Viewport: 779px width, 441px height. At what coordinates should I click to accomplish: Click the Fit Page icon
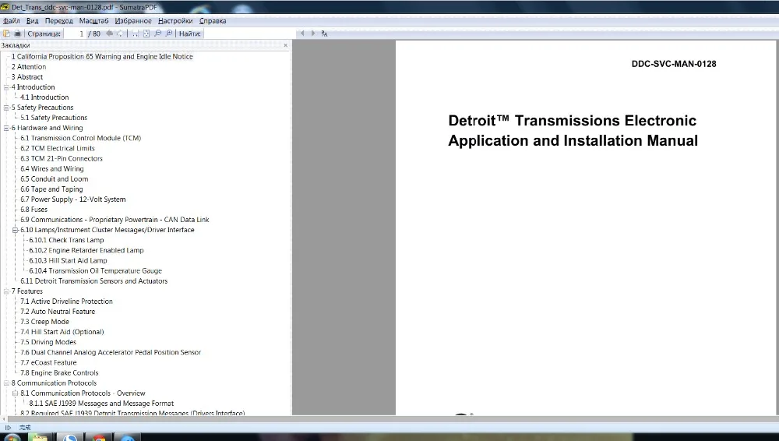pos(146,34)
